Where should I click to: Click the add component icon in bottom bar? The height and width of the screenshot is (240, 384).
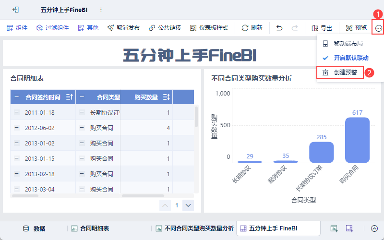coord(334,228)
